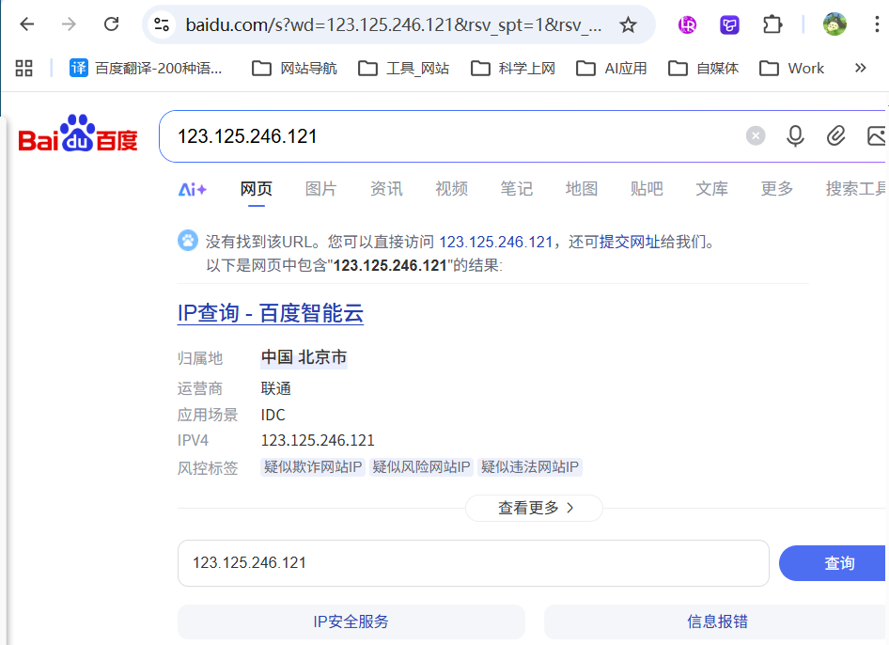Open image search with the picture icon
Image resolution: width=889 pixels, height=645 pixels.
tap(876, 136)
